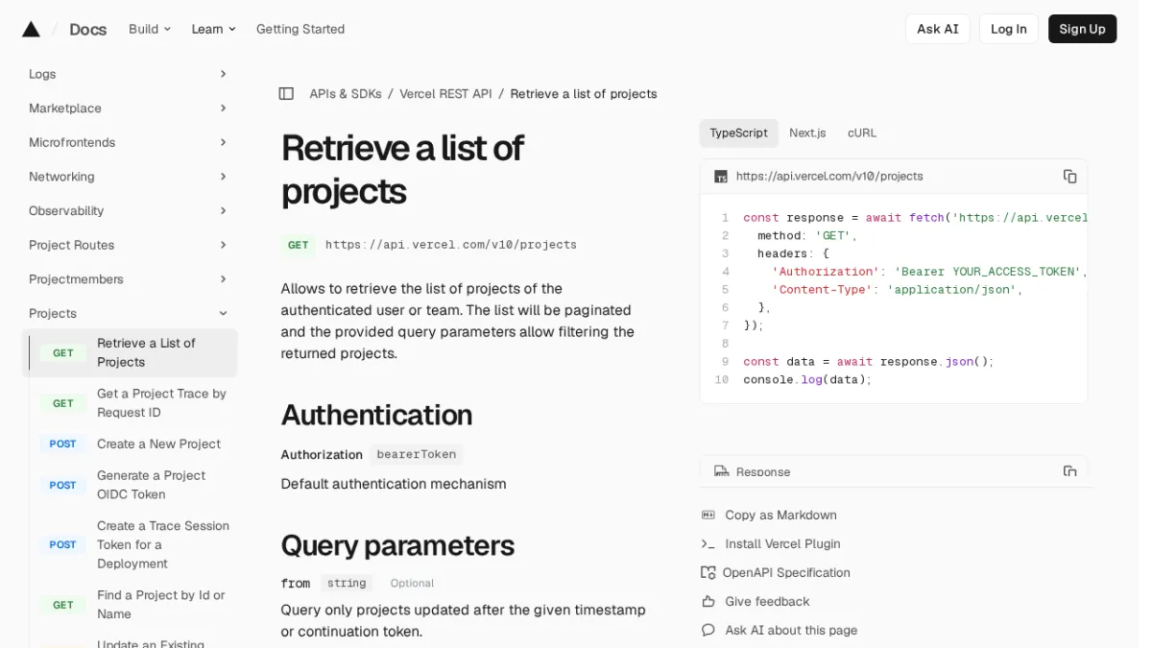
Task: Click the Give feedback thumbs-up icon
Action: [708, 601]
